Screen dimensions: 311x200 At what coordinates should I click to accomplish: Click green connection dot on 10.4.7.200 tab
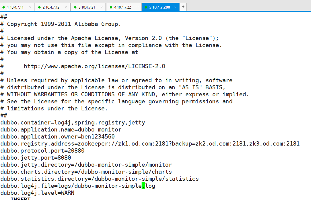click(x=146, y=7)
